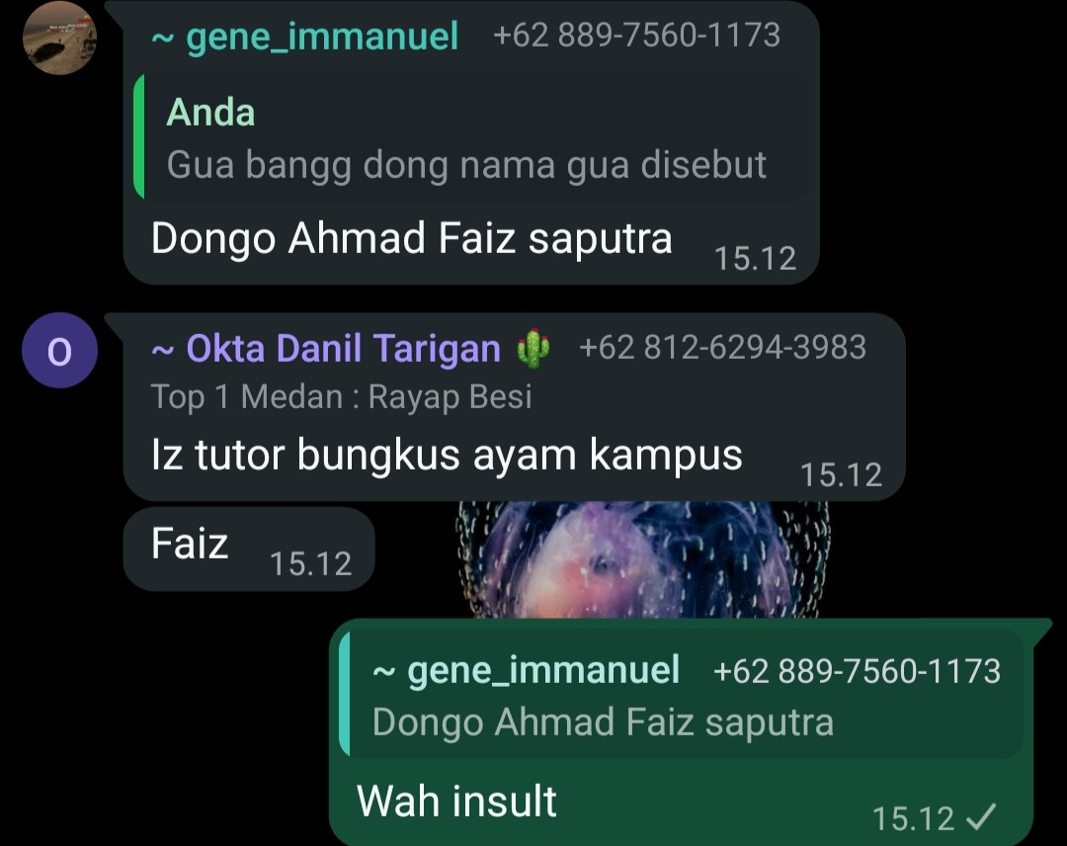Jump to quoted Anda message reply
The width and height of the screenshot is (1067, 846).
click(x=471, y=136)
